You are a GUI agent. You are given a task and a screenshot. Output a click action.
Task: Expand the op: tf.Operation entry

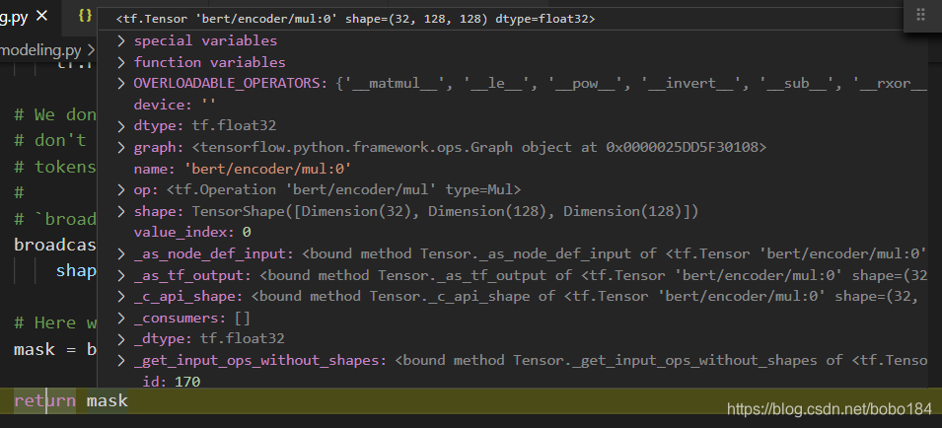pyautogui.click(x=121, y=189)
